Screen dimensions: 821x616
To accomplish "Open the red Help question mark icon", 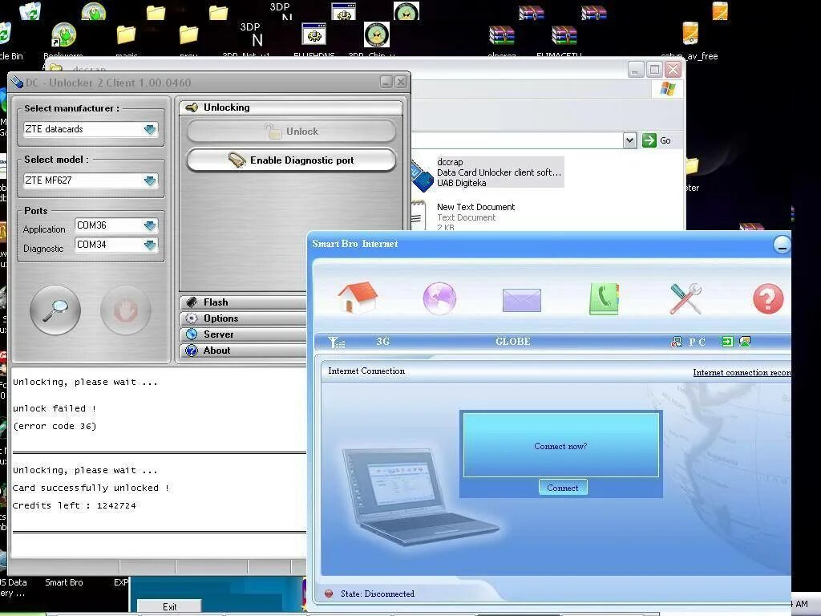I will click(x=768, y=299).
